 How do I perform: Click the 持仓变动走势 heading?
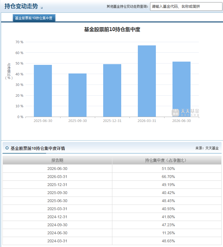(21, 6)
